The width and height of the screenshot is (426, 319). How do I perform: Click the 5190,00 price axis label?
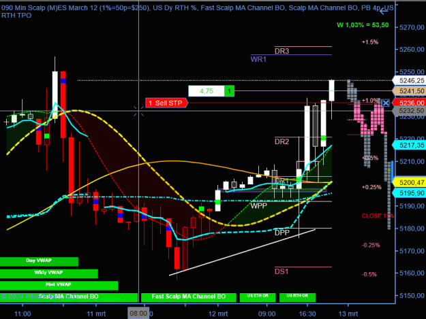(x=412, y=206)
